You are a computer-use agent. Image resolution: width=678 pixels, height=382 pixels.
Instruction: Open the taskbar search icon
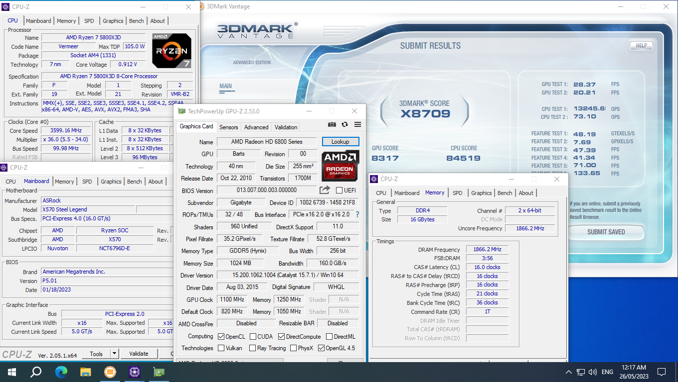pos(36,372)
